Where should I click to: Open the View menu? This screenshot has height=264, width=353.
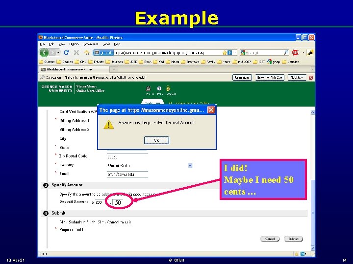[61, 44]
